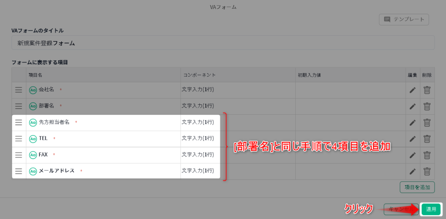Edit the 部署名 row with pencil icon
Image resolution: width=446 pixels, height=219 pixels.
[x=412, y=106]
